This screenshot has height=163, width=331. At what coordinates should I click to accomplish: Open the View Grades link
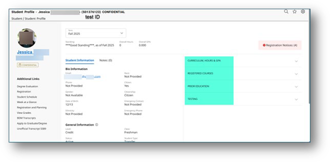tap(24, 113)
